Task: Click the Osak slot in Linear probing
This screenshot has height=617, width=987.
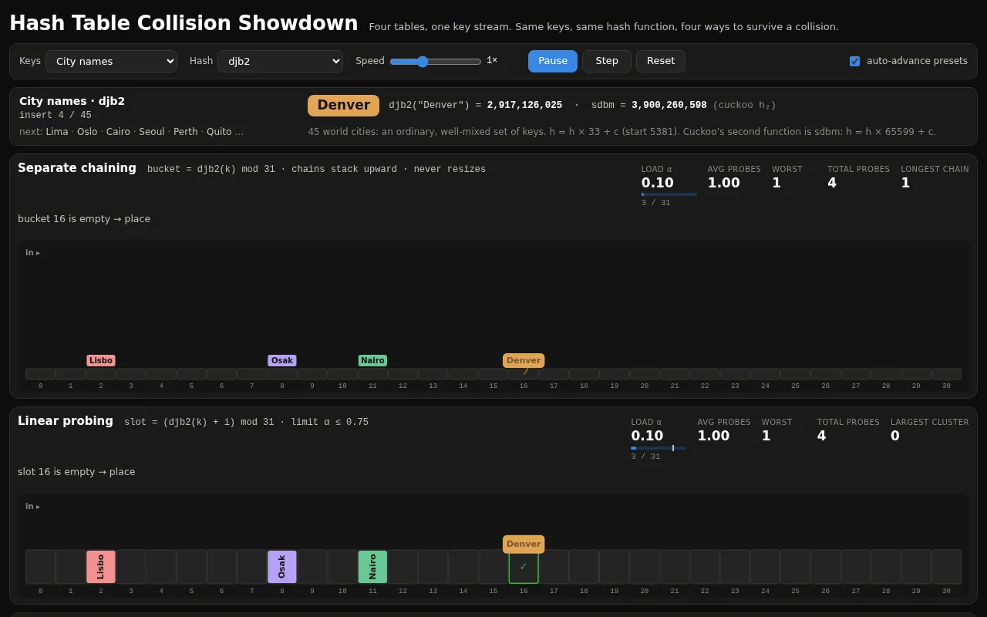Action: point(282,567)
